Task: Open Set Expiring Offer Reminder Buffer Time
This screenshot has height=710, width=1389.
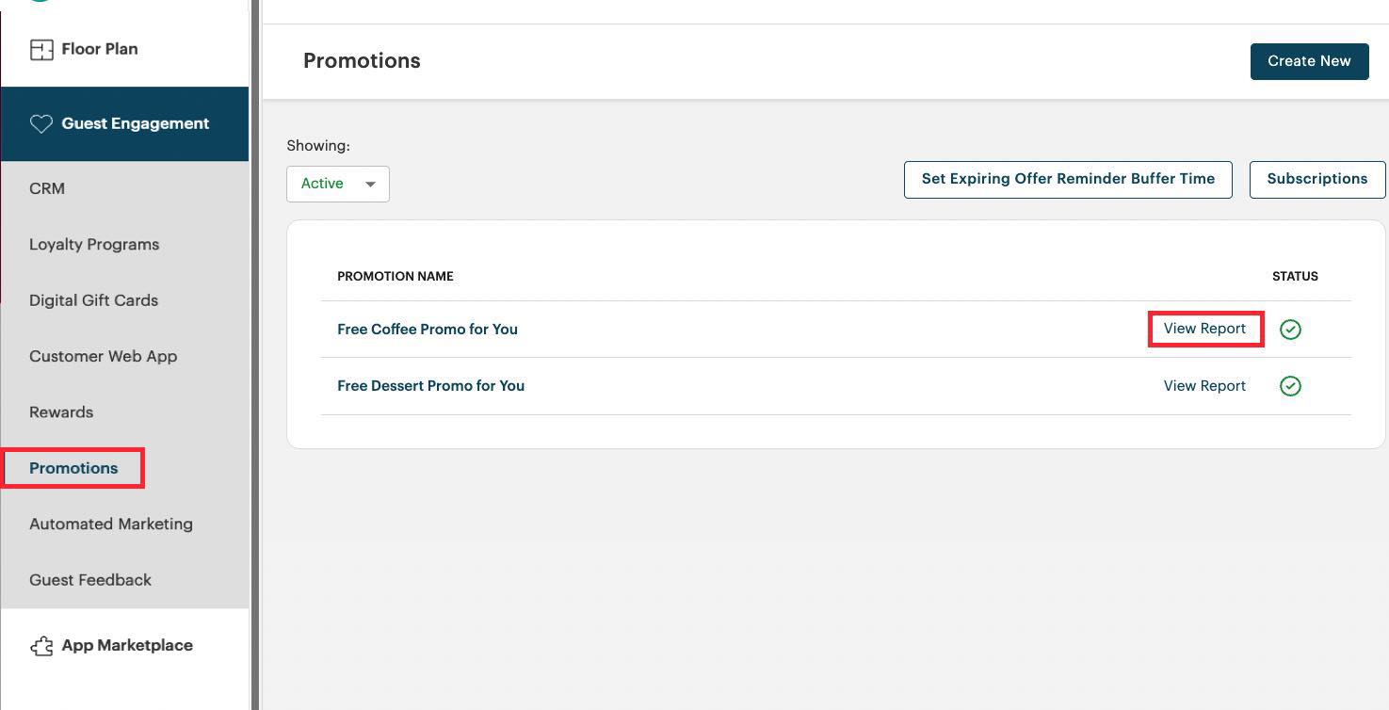Action: 1067,179
